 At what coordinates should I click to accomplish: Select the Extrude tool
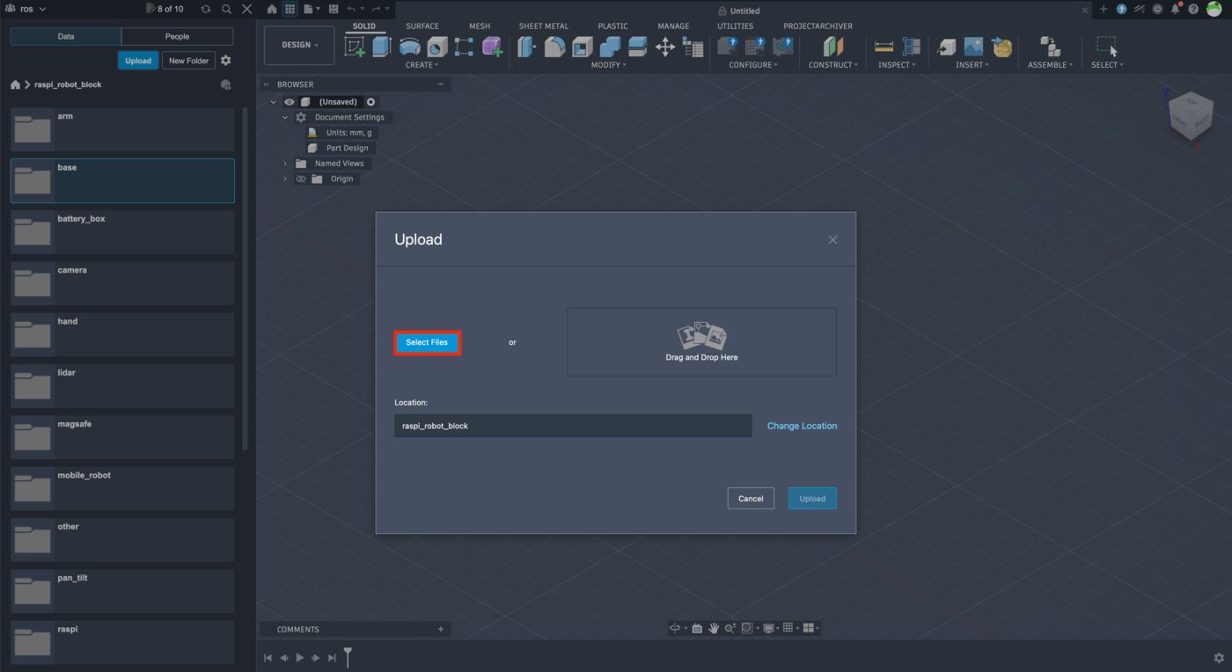tap(381, 47)
